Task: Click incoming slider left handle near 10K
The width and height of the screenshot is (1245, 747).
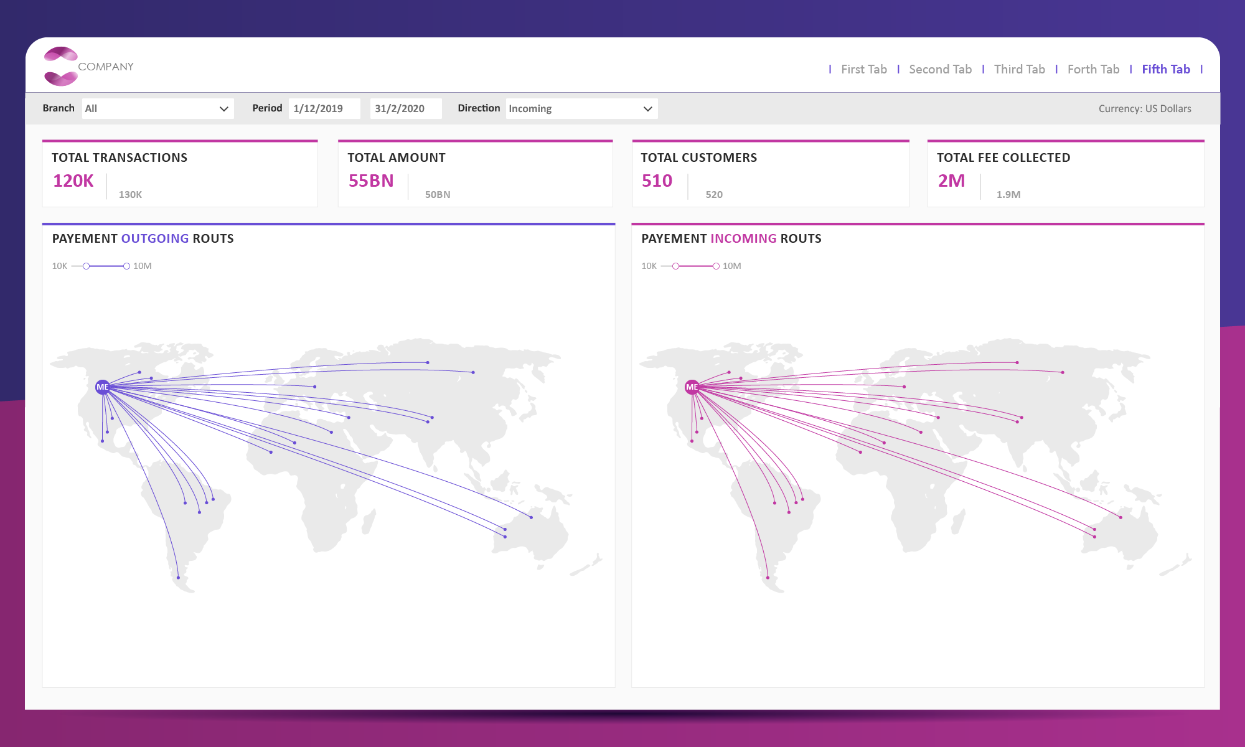Action: tap(675, 266)
